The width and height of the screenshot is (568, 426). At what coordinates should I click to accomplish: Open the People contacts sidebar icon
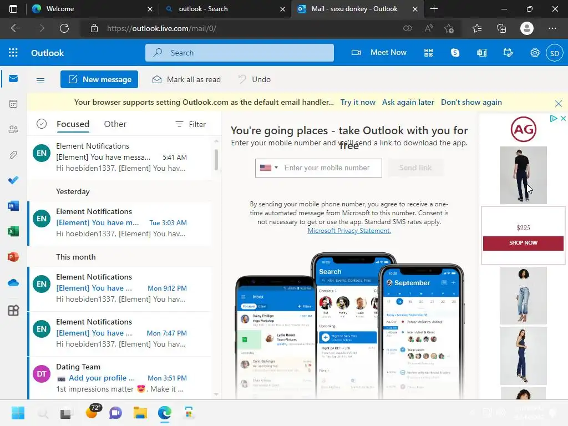point(13,129)
